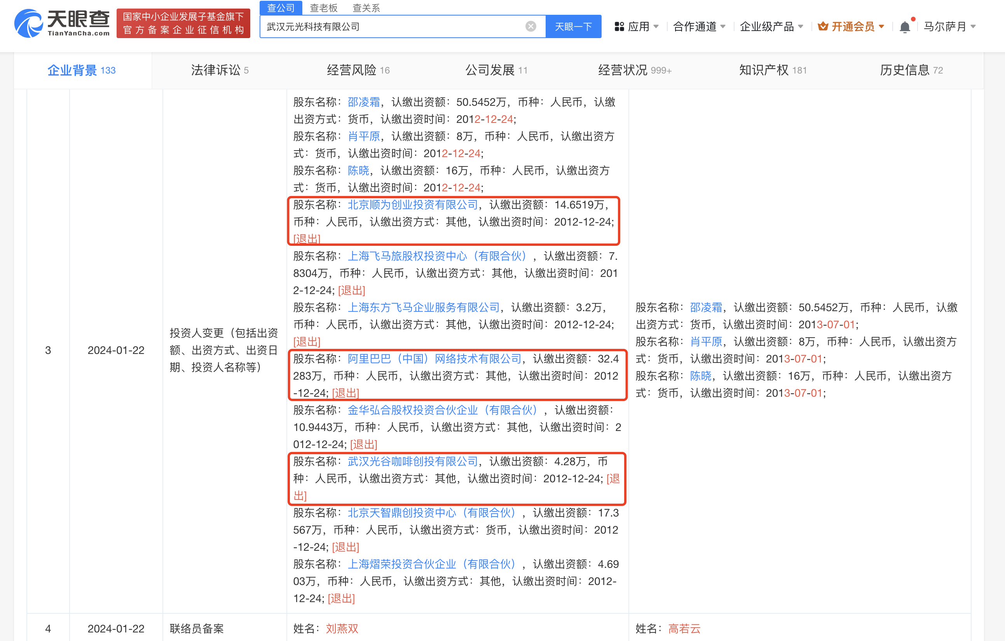Expand the 合作通道 dropdown
The height and width of the screenshot is (641, 1005).
tap(699, 27)
